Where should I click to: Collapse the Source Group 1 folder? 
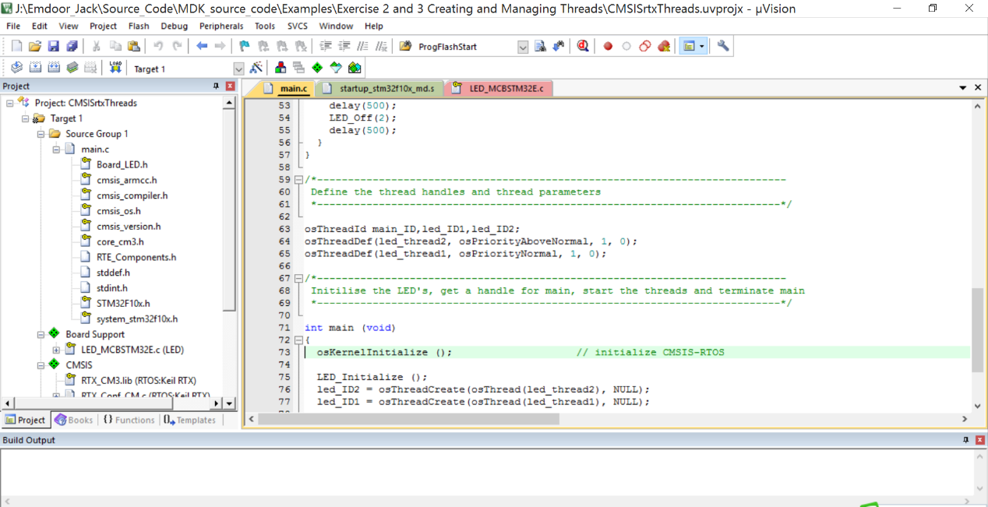point(41,134)
